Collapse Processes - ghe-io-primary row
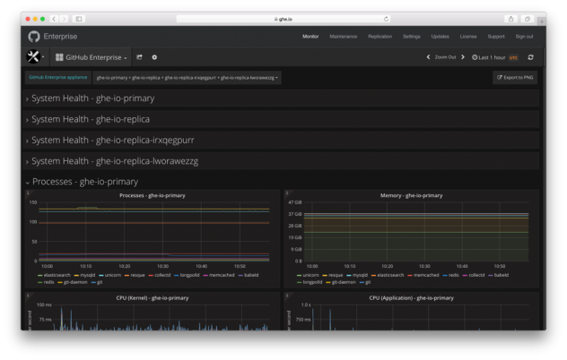The width and height of the screenshot is (567, 360). coord(84,182)
